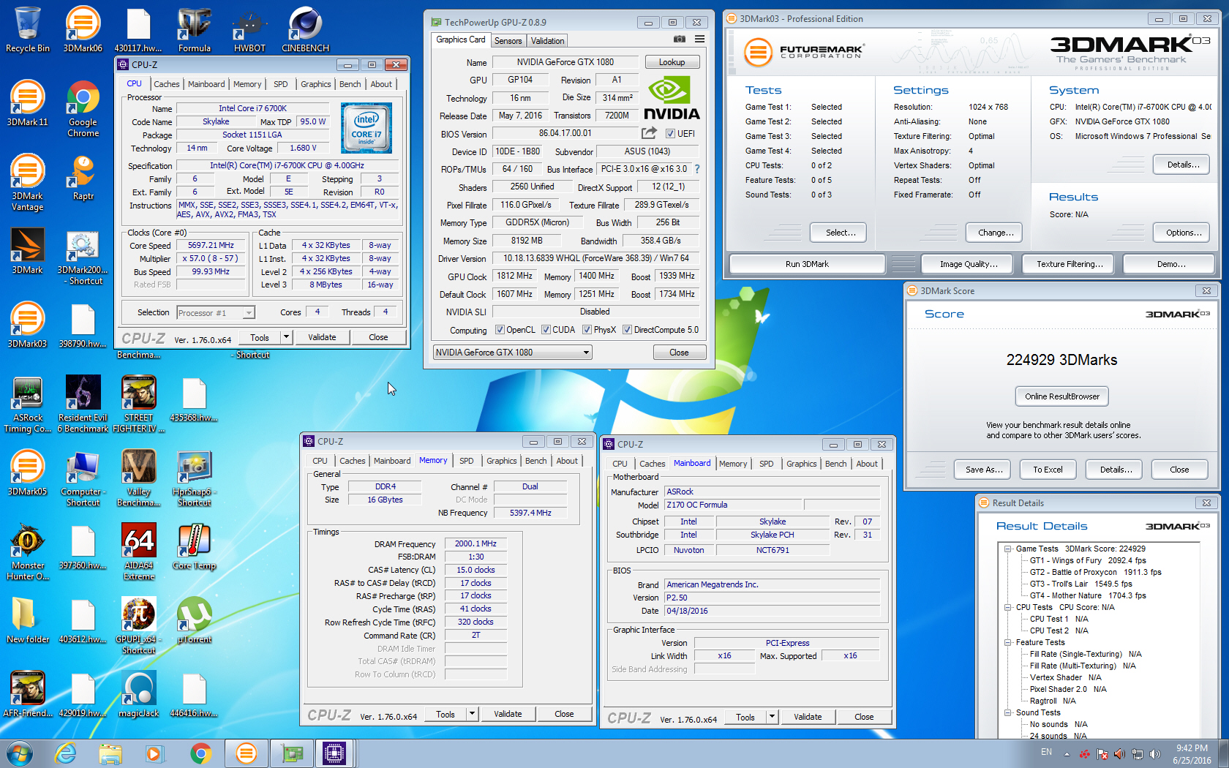Open the Recycle Bin desktop icon
The image size is (1229, 768).
28,29
